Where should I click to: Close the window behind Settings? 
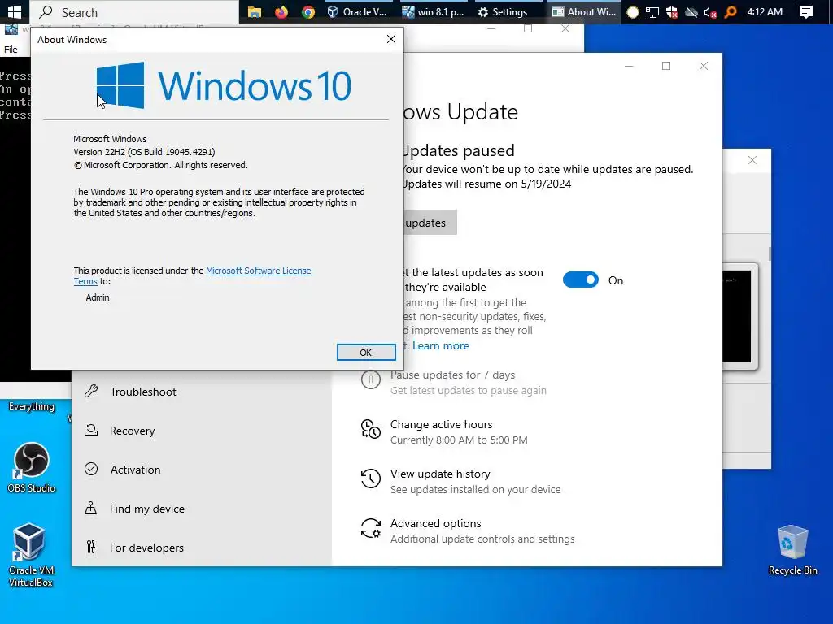(752, 160)
